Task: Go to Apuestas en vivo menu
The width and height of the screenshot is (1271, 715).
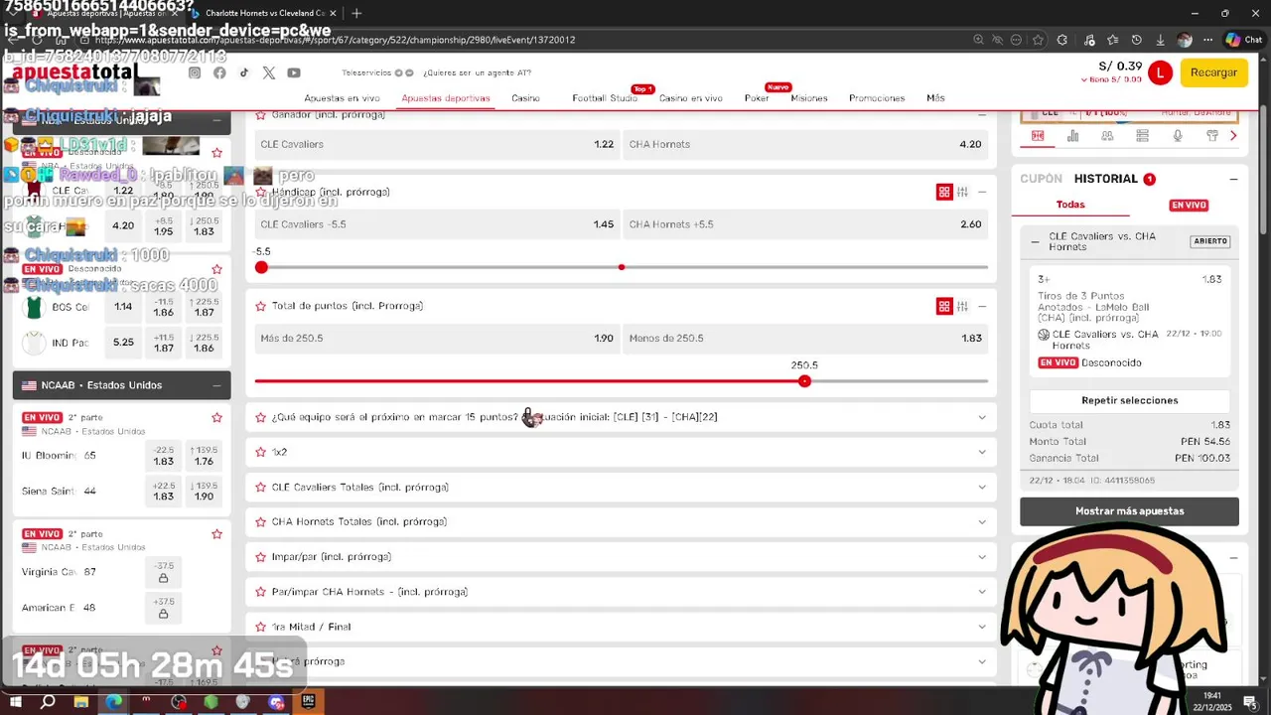Action: (342, 98)
